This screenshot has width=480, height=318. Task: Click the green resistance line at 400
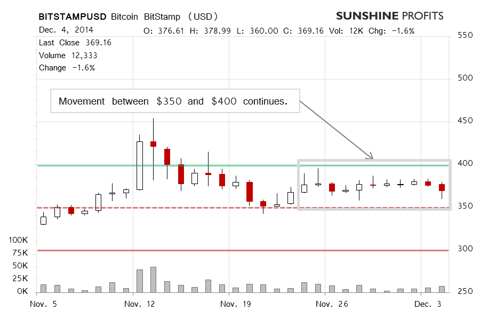(x=243, y=166)
